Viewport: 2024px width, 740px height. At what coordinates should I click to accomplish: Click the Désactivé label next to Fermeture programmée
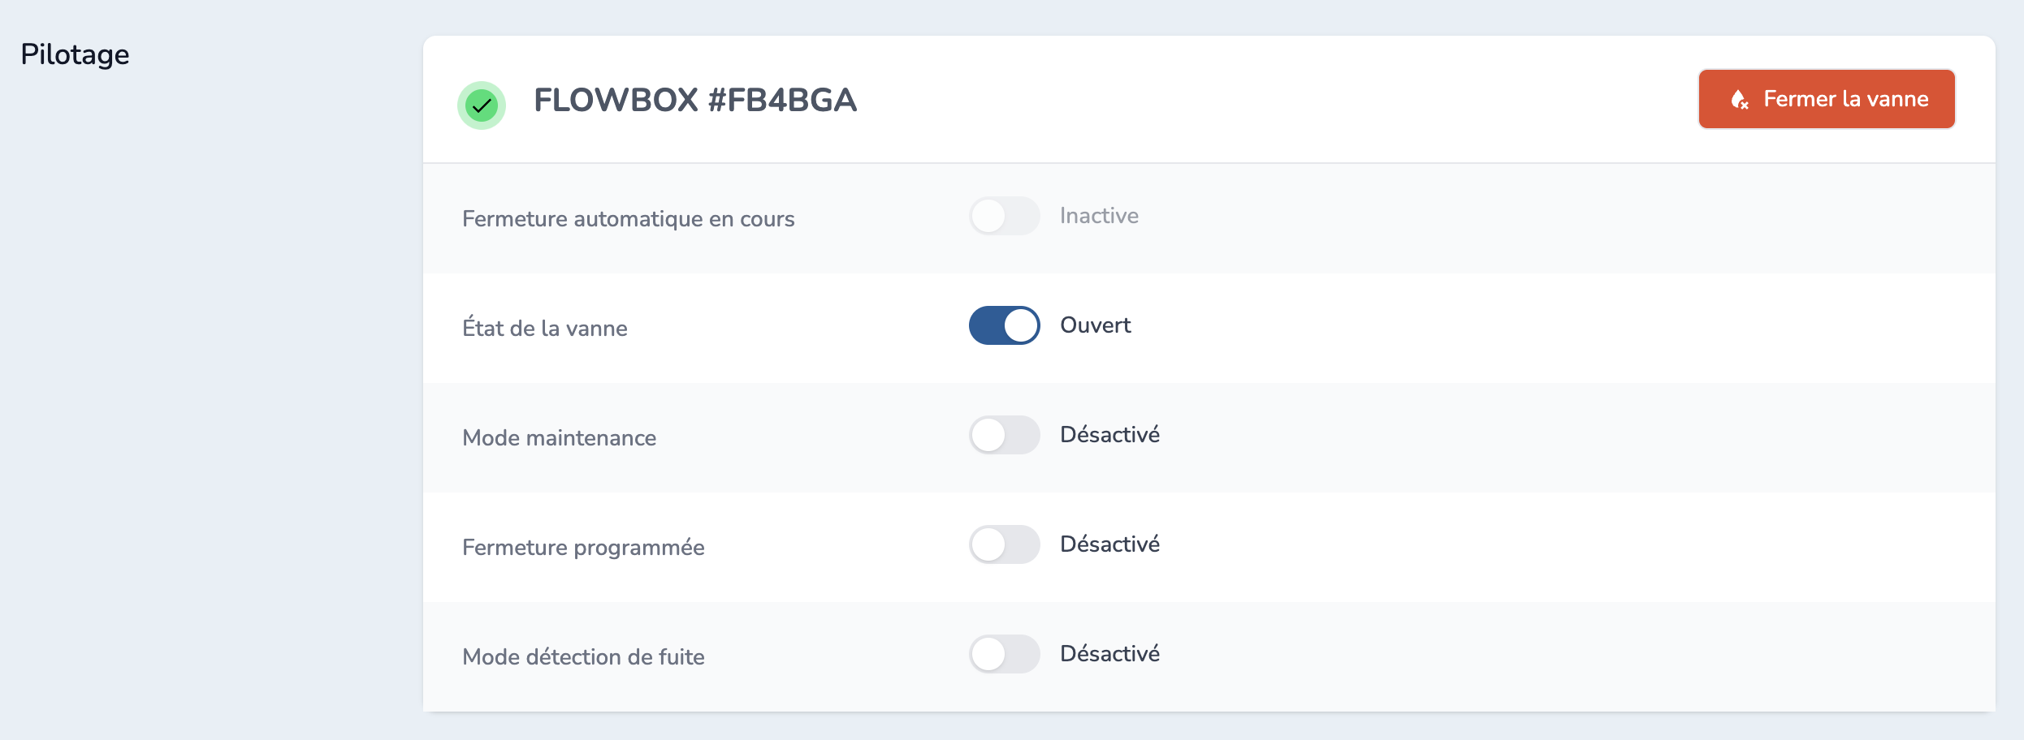[x=1110, y=544]
